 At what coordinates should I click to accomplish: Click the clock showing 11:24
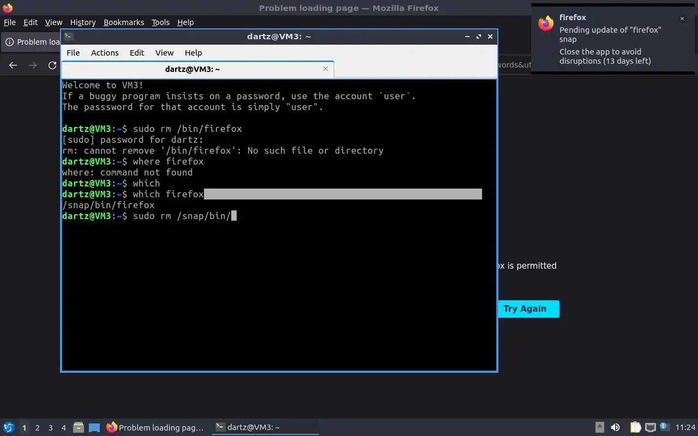point(685,427)
